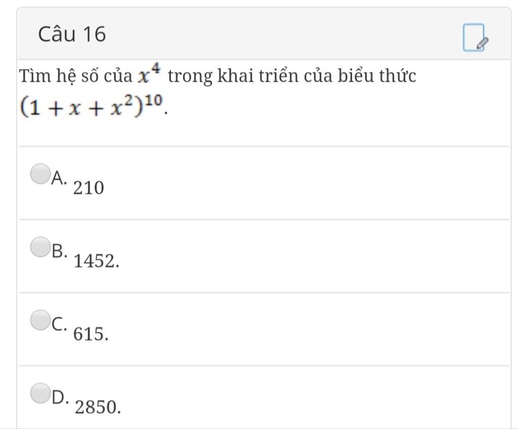Click the "Câu 16" question title
Image resolution: width=518 pixels, height=429 pixels.
click(72, 34)
